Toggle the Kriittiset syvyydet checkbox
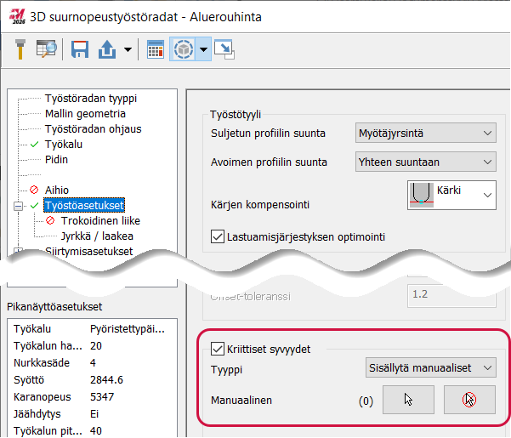This screenshot has width=511, height=438. (218, 349)
